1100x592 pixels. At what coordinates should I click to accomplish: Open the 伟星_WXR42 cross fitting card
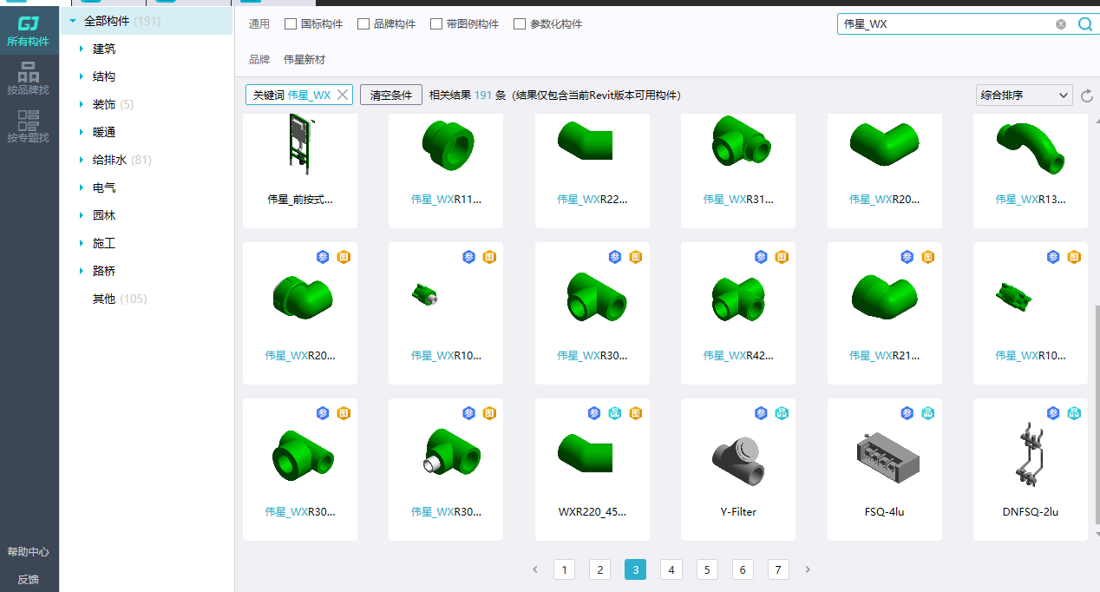coord(738,313)
